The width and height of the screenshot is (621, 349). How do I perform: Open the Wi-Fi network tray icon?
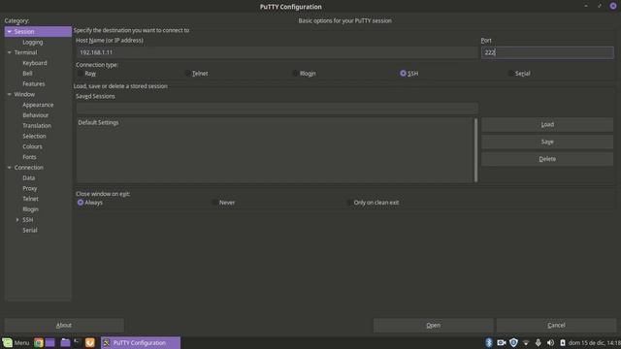click(526, 342)
